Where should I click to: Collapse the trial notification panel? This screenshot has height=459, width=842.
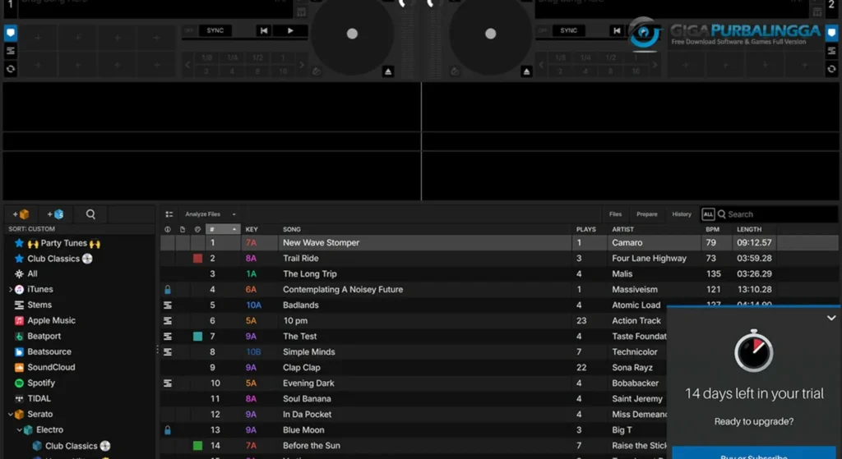point(831,318)
